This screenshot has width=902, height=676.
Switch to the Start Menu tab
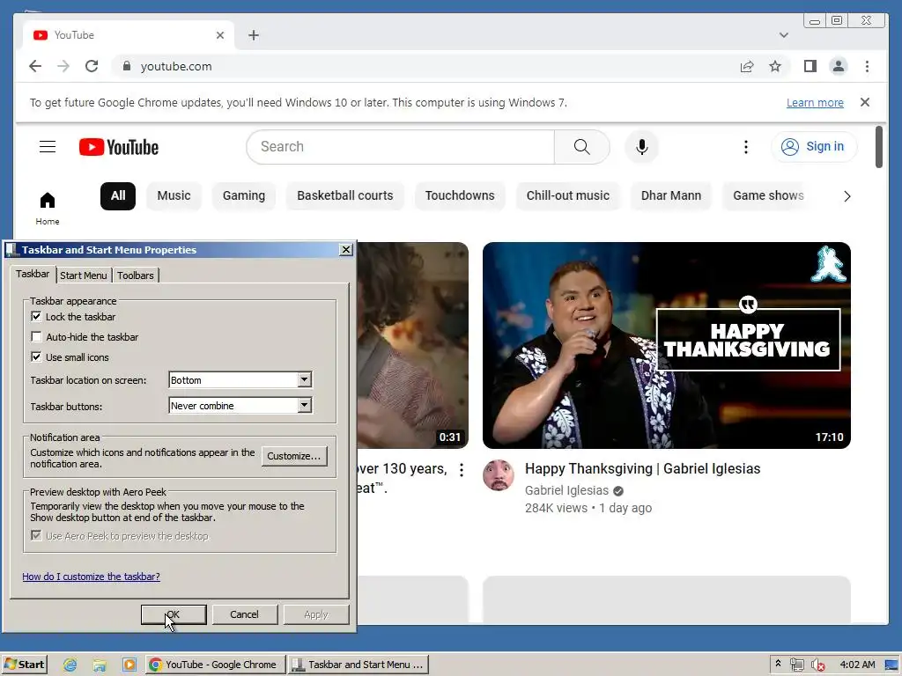pyautogui.click(x=84, y=276)
